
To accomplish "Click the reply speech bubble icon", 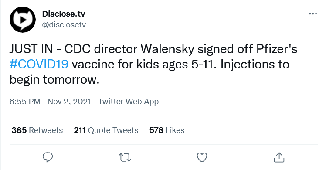I will (x=48, y=157).
